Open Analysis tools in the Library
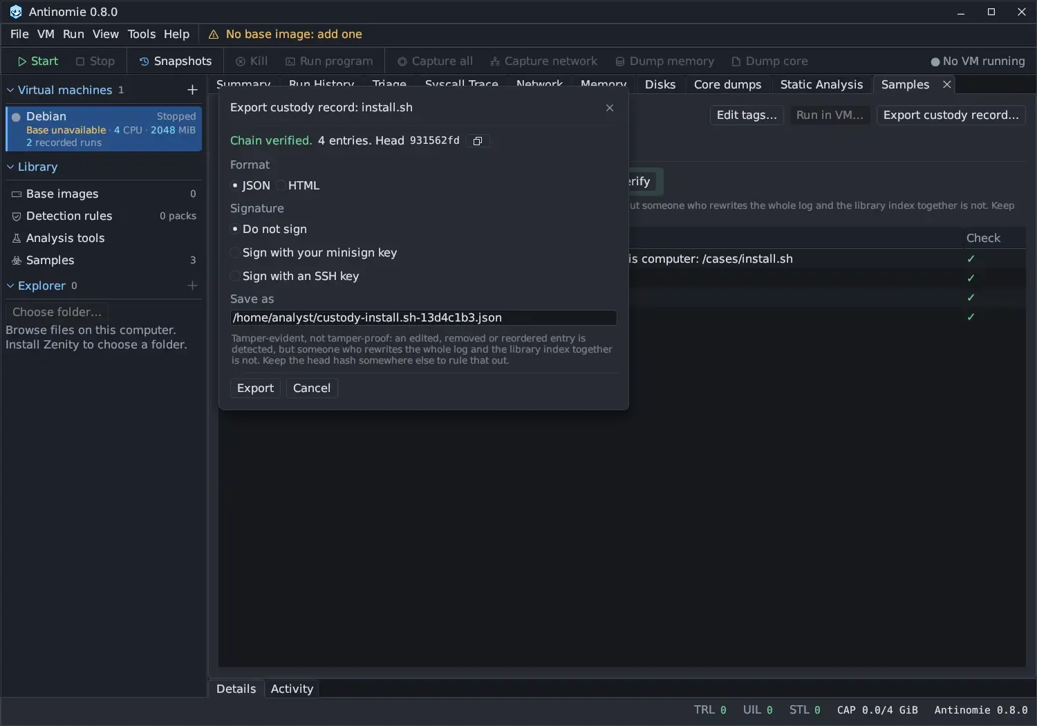1037x726 pixels. (104, 239)
